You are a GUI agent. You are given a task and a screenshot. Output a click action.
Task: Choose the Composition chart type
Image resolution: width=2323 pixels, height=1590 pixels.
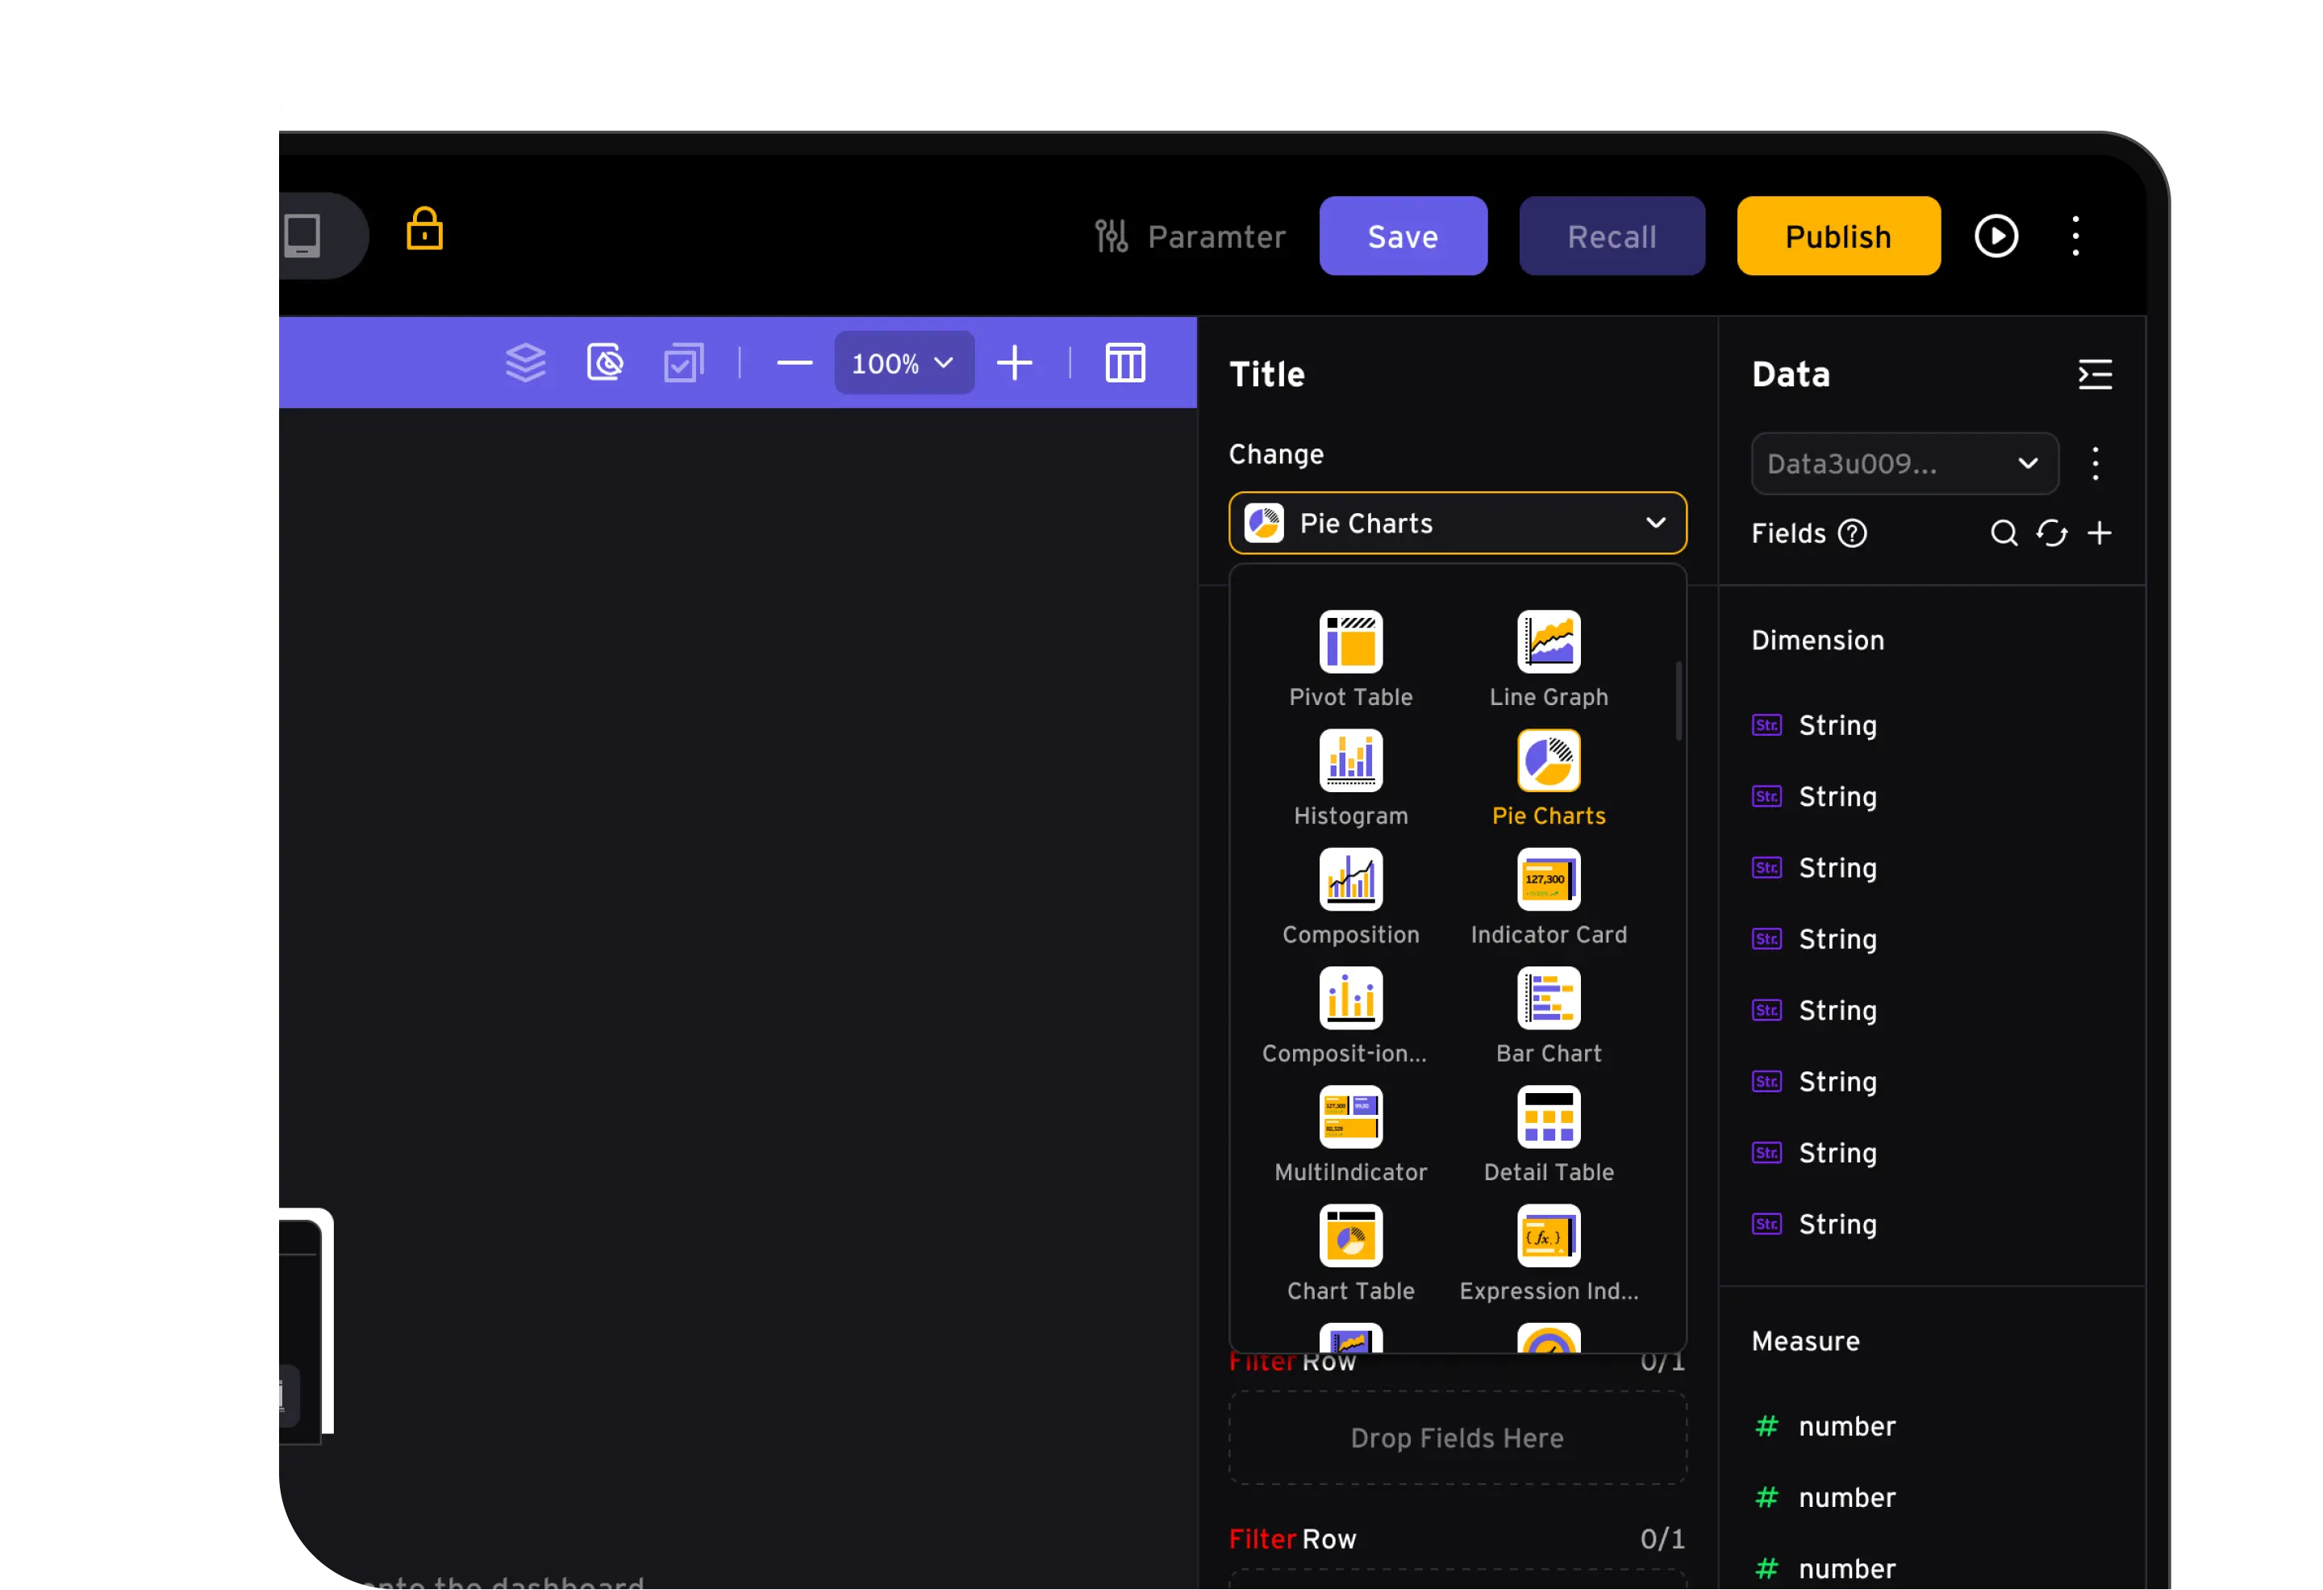(x=1350, y=898)
